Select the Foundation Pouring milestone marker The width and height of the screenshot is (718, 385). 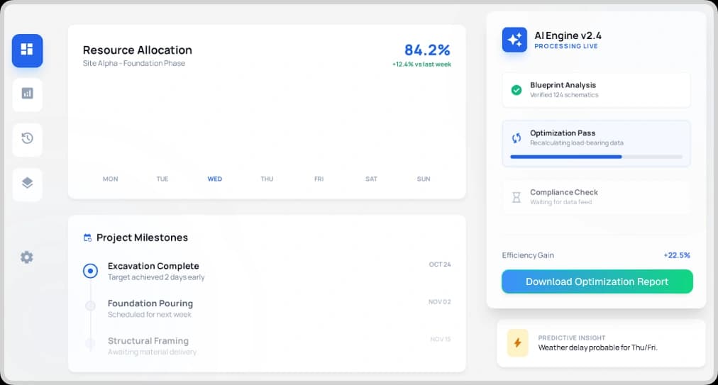(x=90, y=306)
